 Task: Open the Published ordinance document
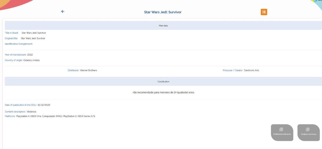[282, 132]
